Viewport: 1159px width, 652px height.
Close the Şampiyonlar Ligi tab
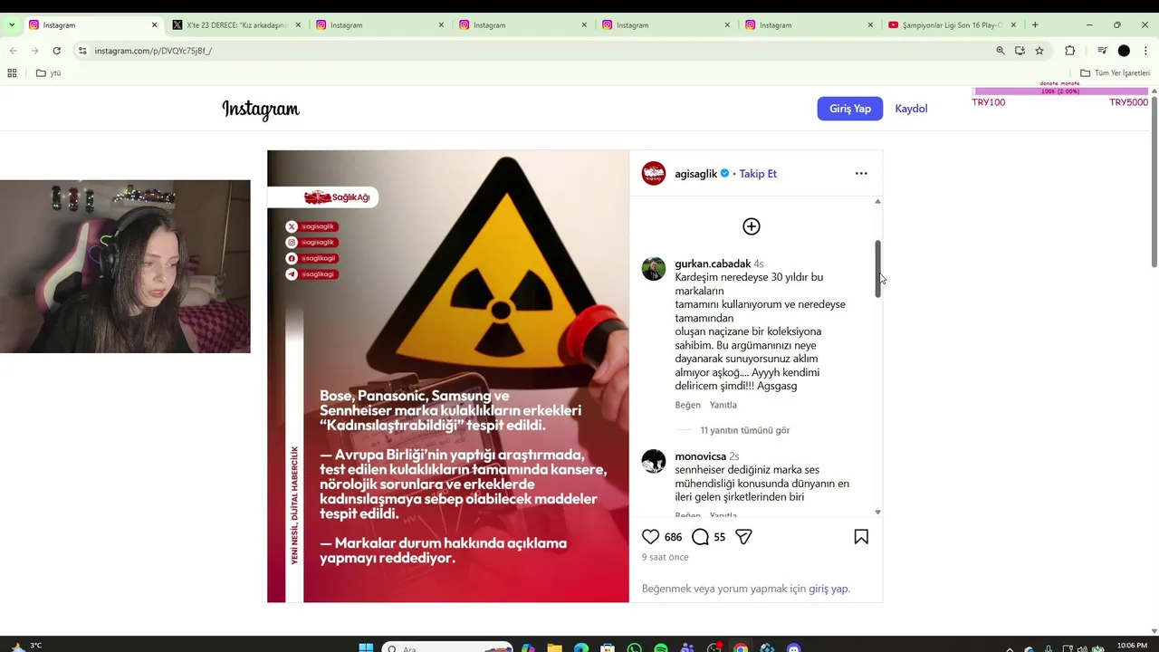[x=1013, y=24]
